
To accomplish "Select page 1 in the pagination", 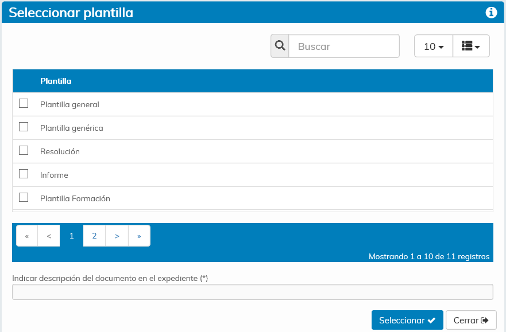I will click(x=71, y=236).
